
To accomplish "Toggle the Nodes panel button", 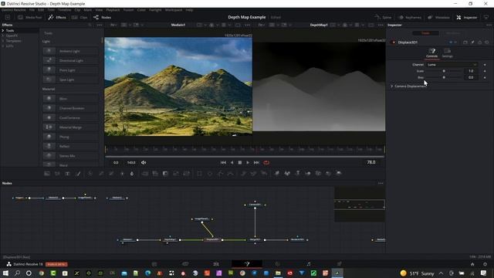I will pos(102,17).
